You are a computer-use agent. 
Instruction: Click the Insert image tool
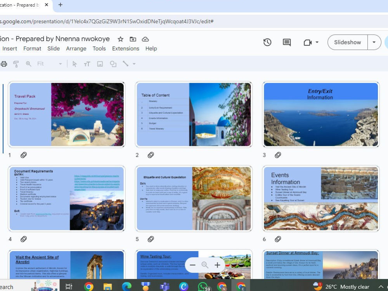point(100,64)
